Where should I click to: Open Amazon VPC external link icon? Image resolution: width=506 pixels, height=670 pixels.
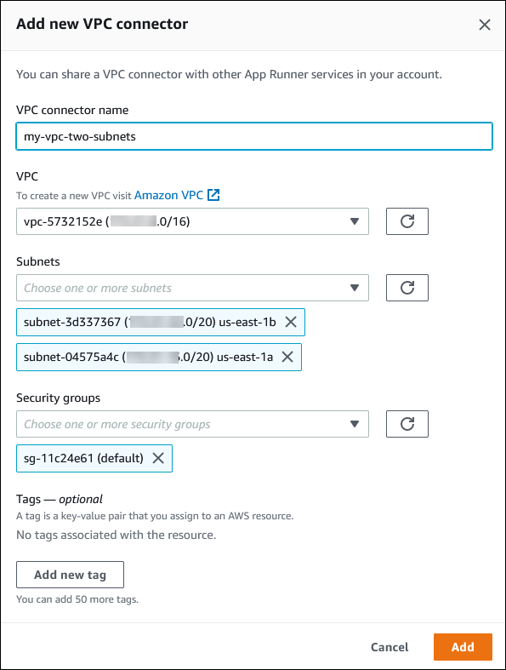point(213,195)
